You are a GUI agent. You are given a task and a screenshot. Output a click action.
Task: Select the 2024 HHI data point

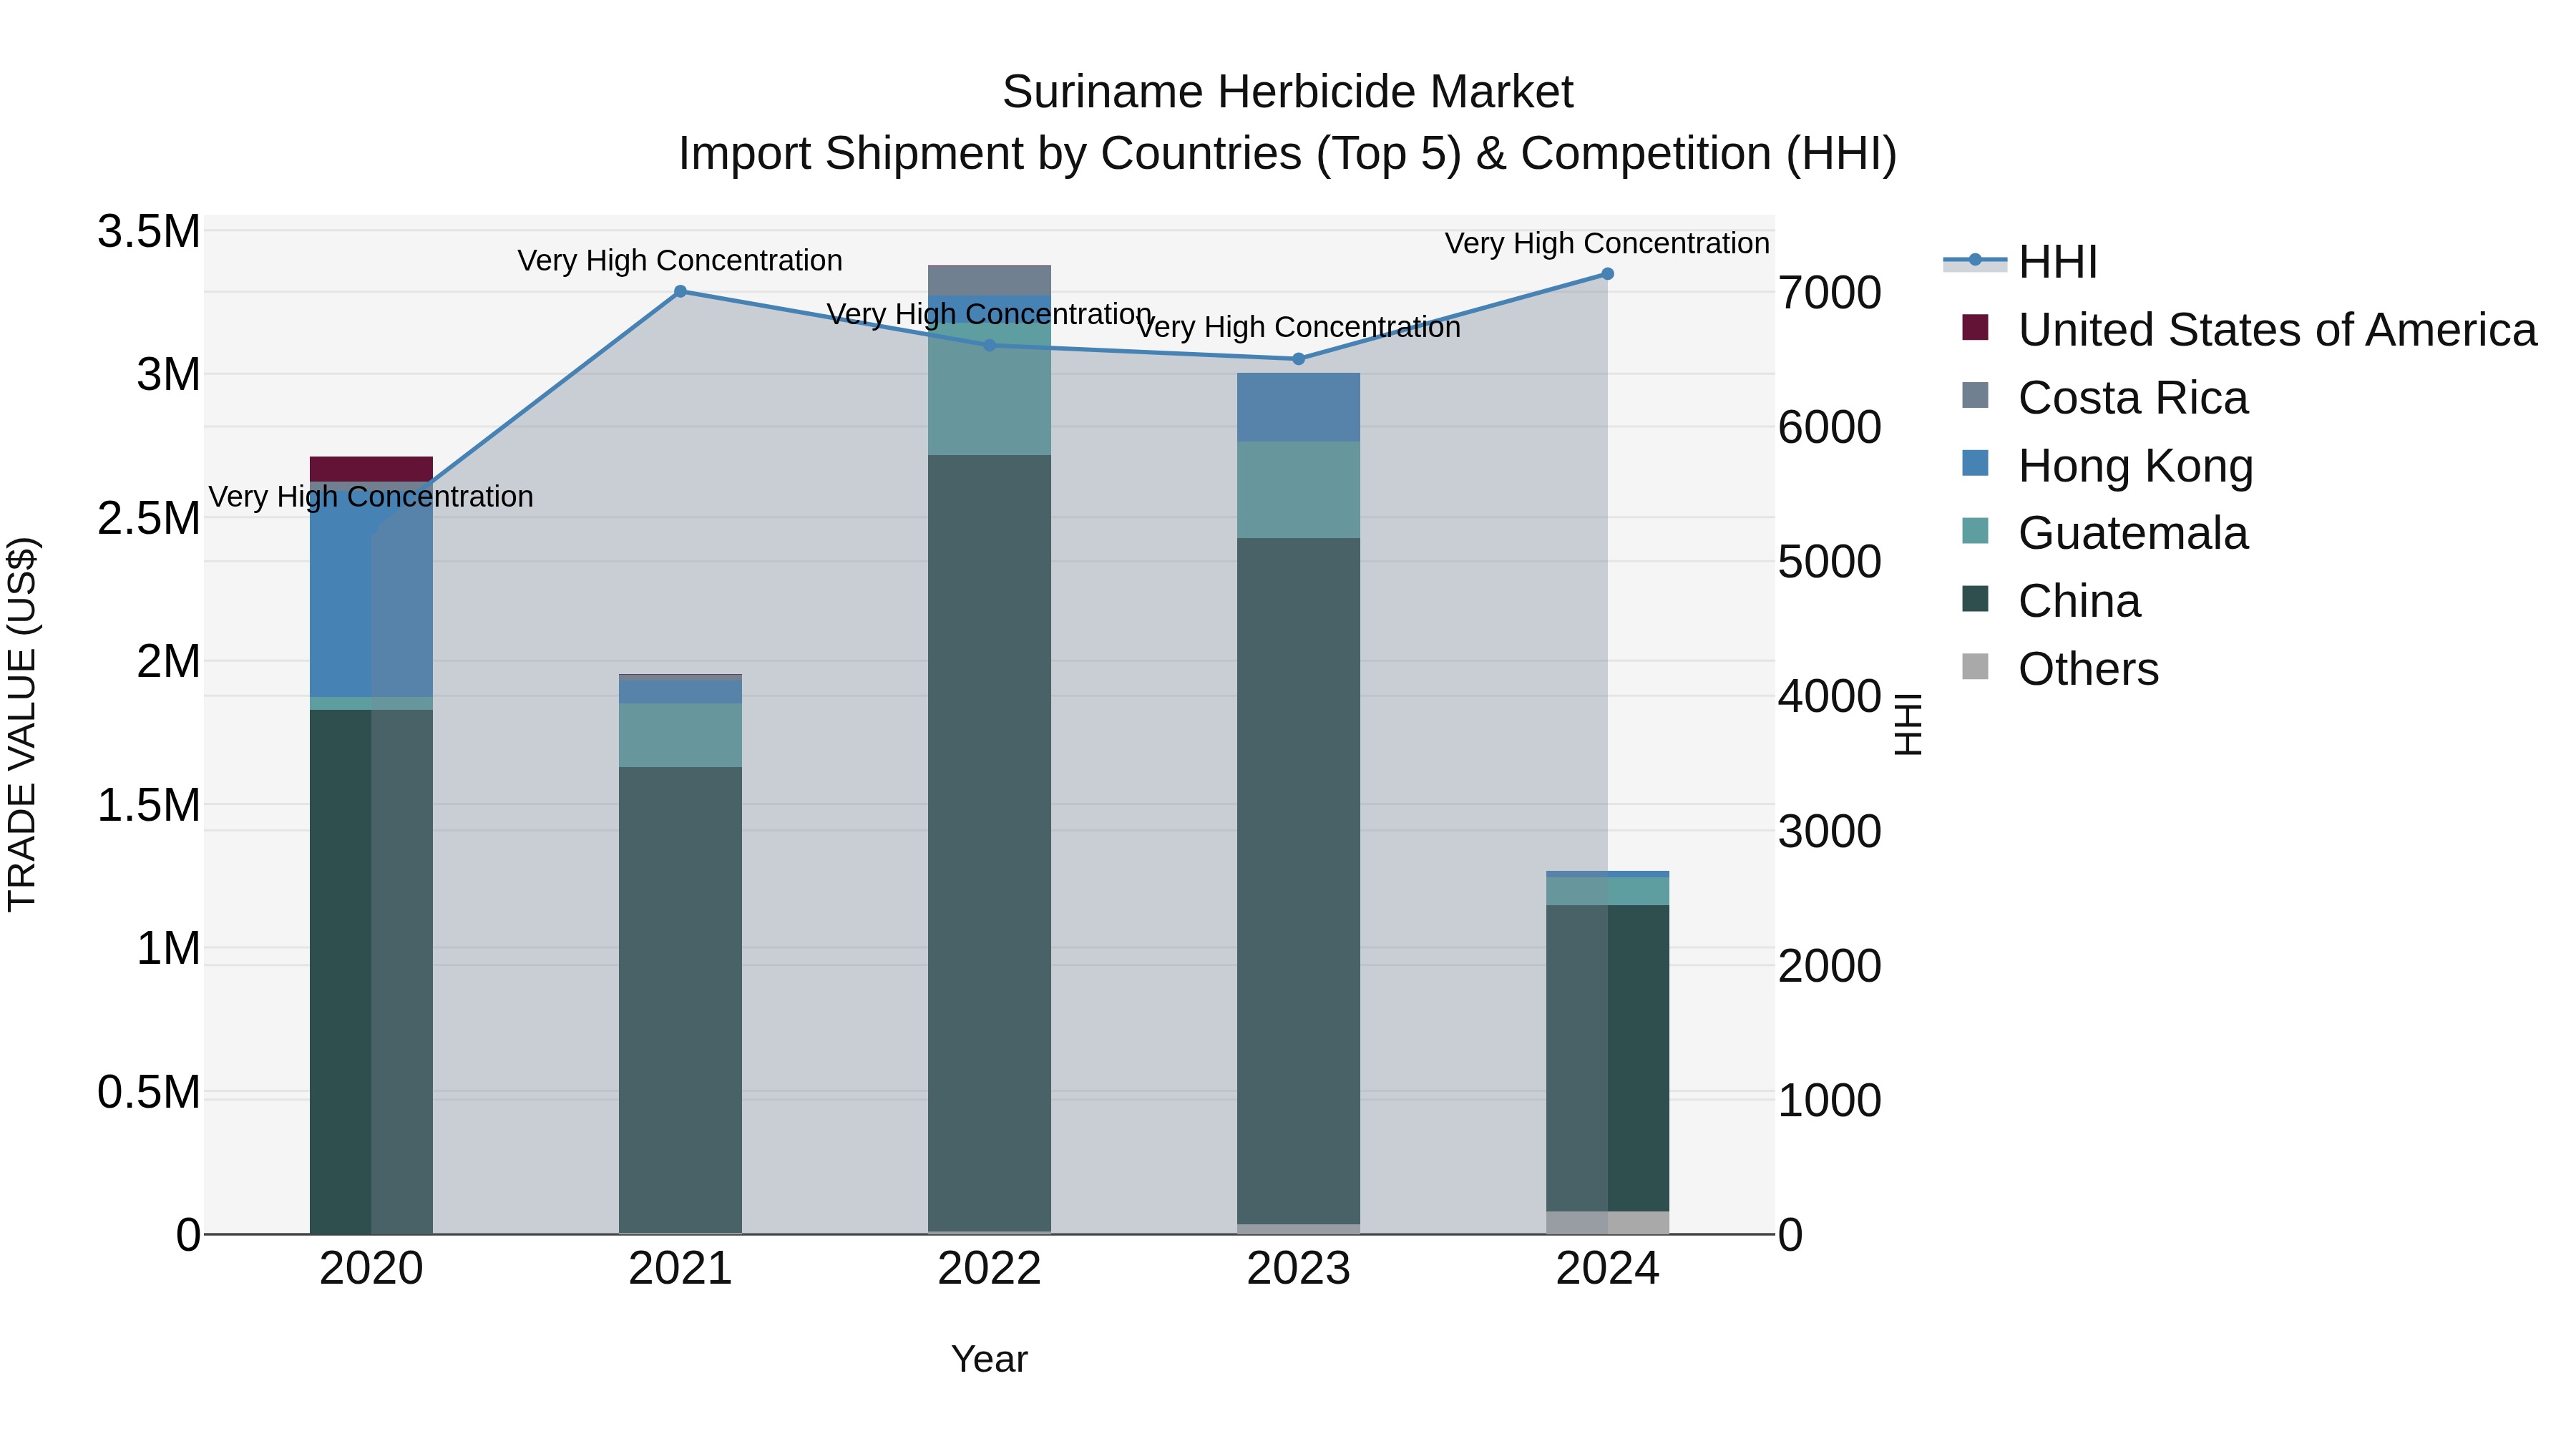(1608, 274)
